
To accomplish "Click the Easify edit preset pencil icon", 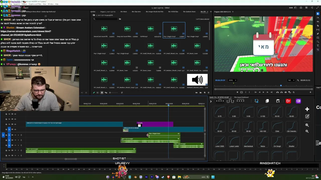I will tap(307, 116).
